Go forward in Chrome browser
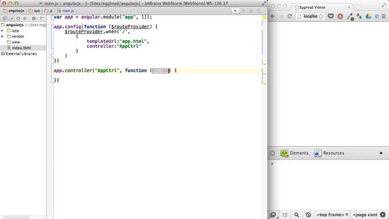The height and width of the screenshot is (219, 389). pyautogui.click(x=281, y=16)
